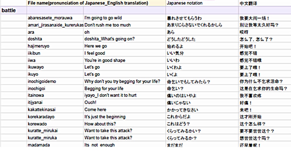
Task: Click the "Japanese notation" column header
Action: (x=184, y=3)
